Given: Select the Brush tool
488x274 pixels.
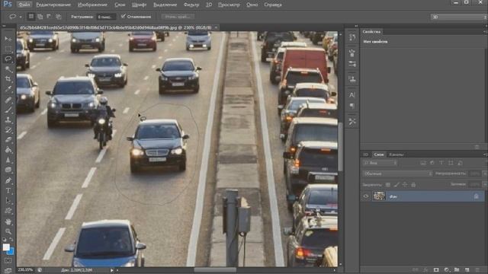Looking at the screenshot, I should point(8,110).
